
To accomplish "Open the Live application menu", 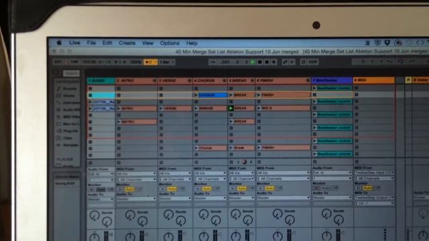I will [x=74, y=43].
